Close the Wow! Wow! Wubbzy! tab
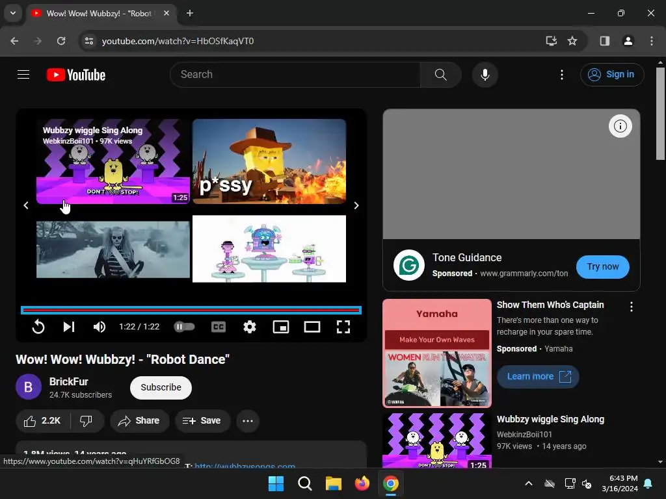The height and width of the screenshot is (499, 666). pyautogui.click(x=166, y=13)
